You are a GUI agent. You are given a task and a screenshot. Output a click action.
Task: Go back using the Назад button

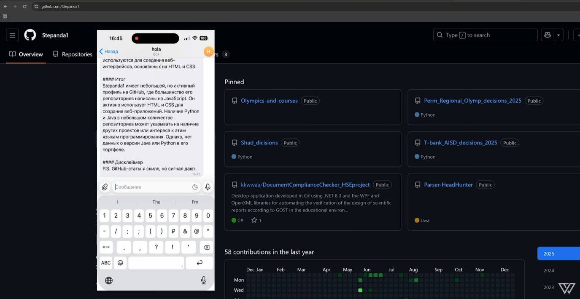click(108, 51)
